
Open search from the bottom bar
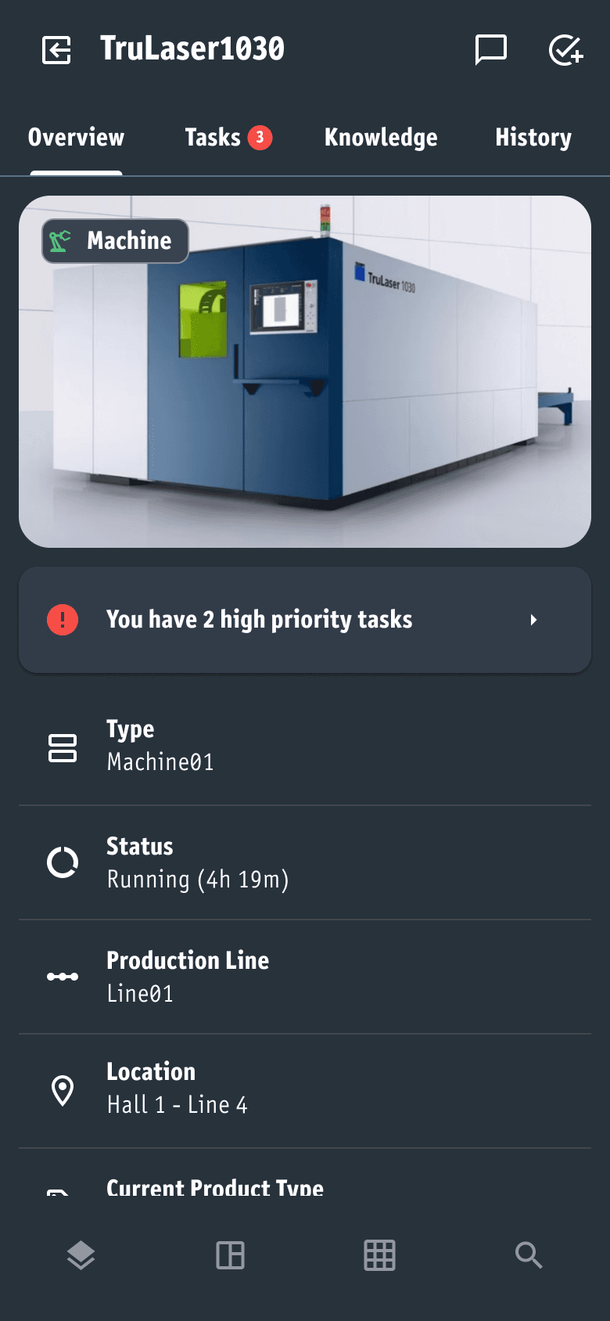528,1255
